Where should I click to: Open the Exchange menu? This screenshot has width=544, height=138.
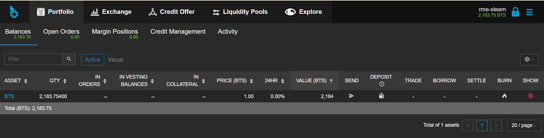pos(111,12)
